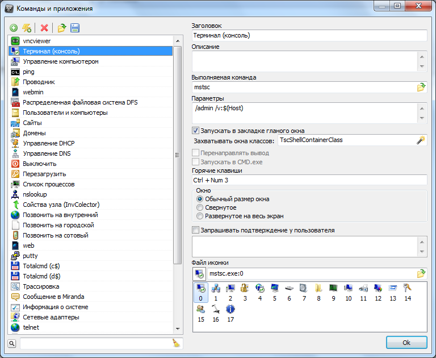Select icon number 17 in icon grid
This screenshot has width=436, height=358.
point(230,310)
